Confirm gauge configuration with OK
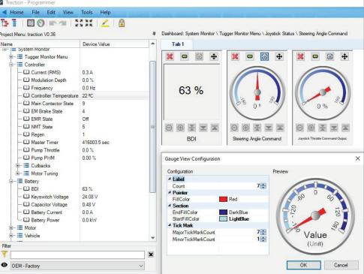The image size is (364, 274). (304, 265)
